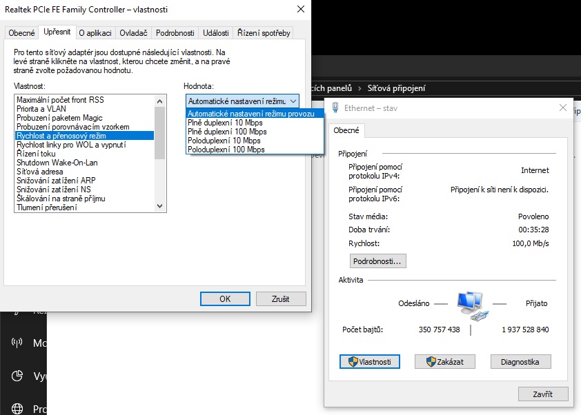Select property Probuzení paketem Magic
Image resolution: width=581 pixels, height=415 pixels.
(84, 118)
